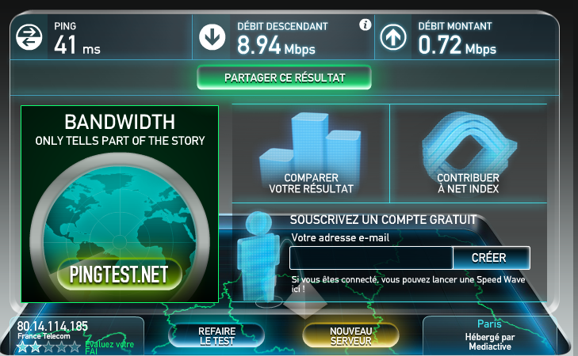The width and height of the screenshot is (578, 356).
Task: Click the Comparer votre résultat label
Action: (x=311, y=184)
